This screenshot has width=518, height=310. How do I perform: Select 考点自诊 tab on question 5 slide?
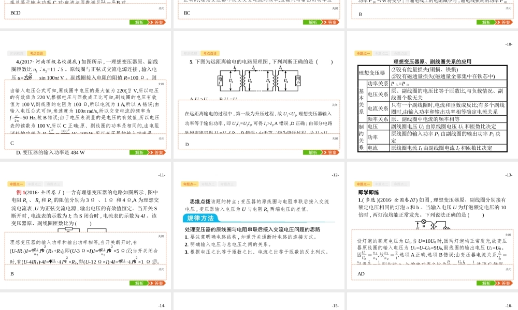210,53
